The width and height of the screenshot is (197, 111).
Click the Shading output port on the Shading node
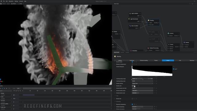click(x=159, y=23)
